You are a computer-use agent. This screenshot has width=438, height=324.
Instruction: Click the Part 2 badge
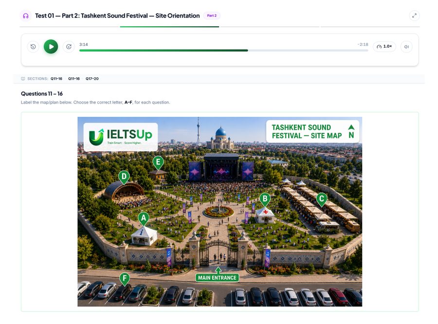coord(212,16)
